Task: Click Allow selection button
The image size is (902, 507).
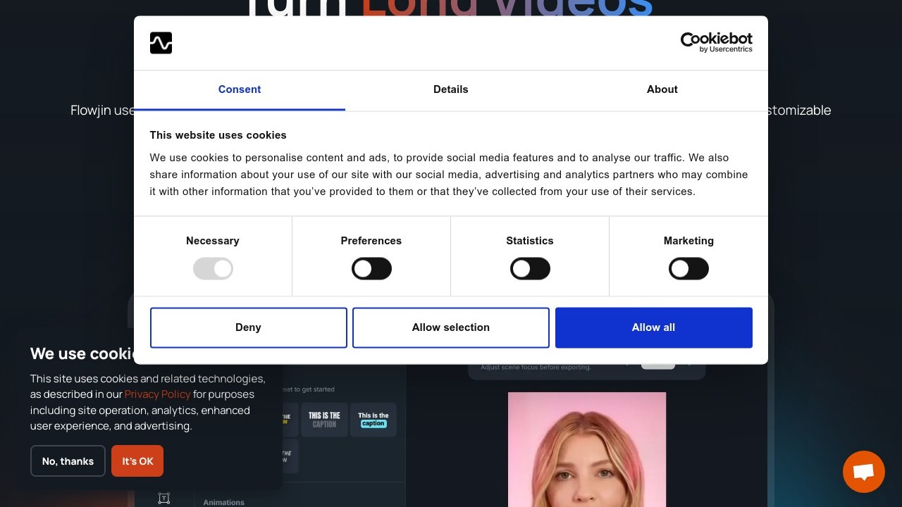Action: tap(451, 327)
